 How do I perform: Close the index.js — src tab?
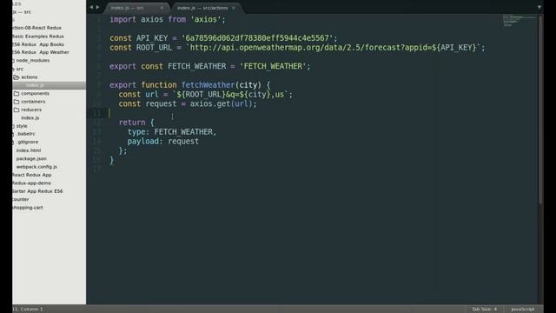pyautogui.click(x=162, y=8)
